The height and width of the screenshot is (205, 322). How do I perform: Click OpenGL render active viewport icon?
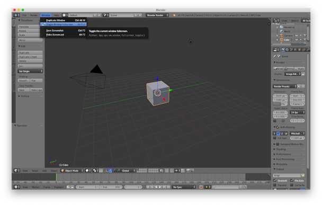point(188,171)
